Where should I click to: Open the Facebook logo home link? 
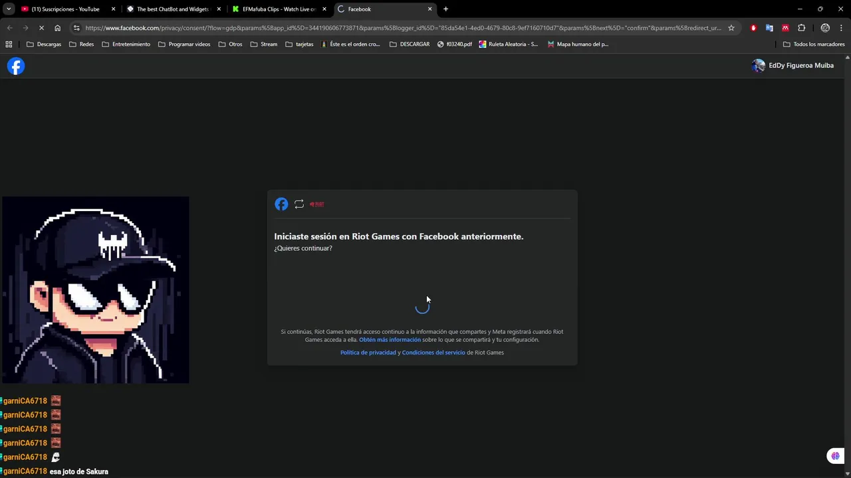point(16,66)
